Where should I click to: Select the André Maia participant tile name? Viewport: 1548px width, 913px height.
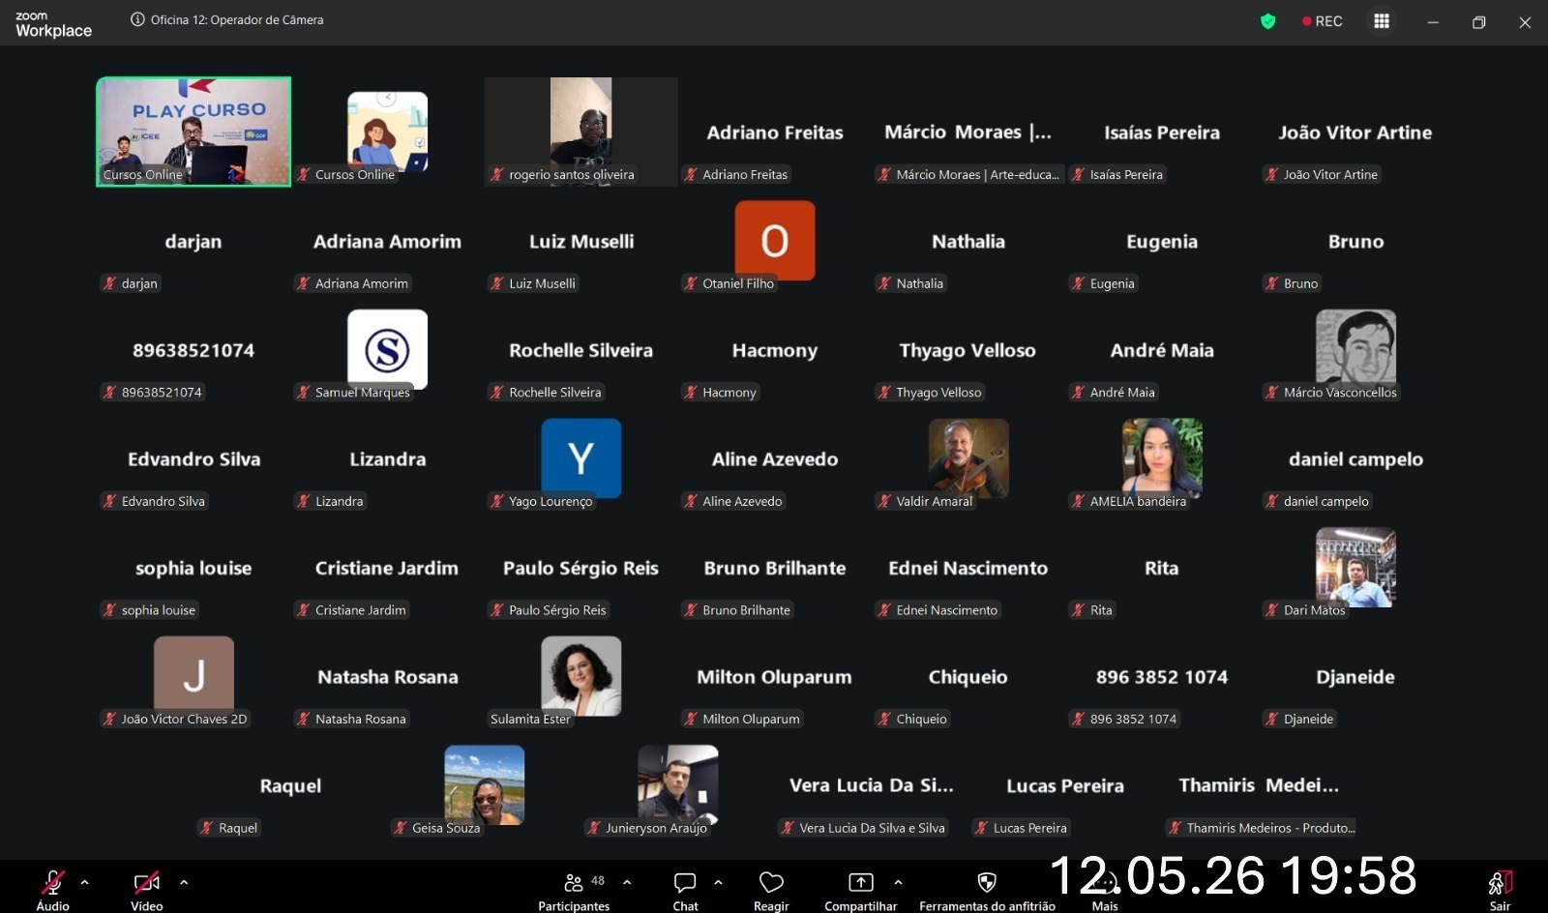tap(1162, 350)
